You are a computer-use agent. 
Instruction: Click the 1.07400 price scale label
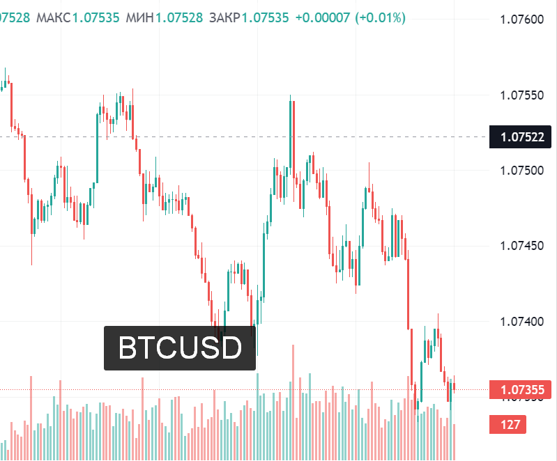click(x=521, y=322)
